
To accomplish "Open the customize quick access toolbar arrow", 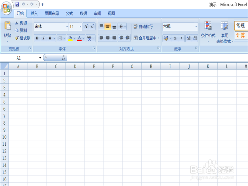I will [x=42, y=5].
